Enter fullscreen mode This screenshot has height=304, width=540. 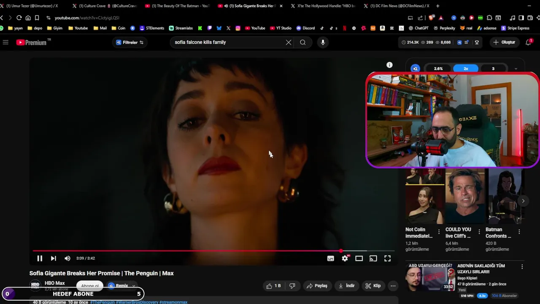coord(387,258)
